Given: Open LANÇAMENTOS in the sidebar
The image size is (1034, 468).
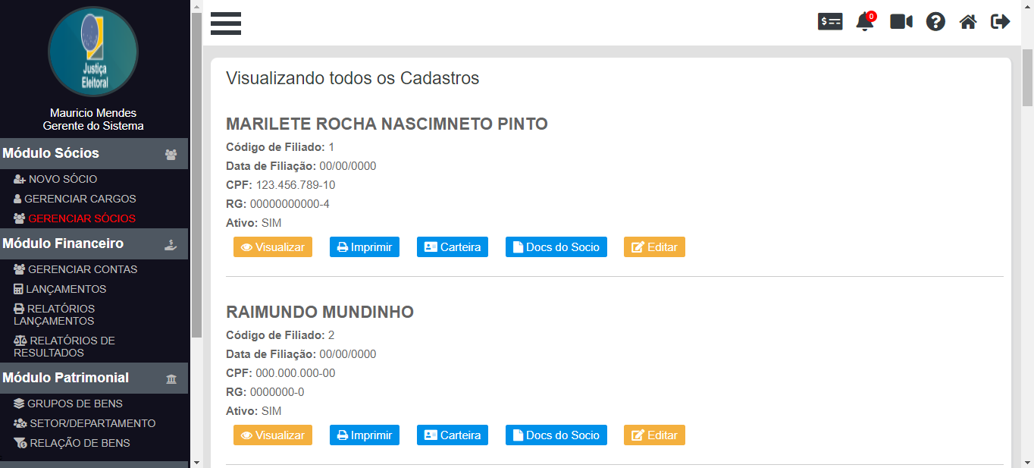Looking at the screenshot, I should [67, 289].
